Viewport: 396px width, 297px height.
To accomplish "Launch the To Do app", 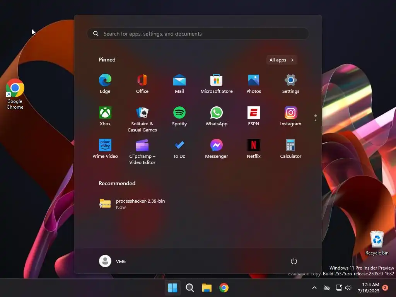I will pyautogui.click(x=179, y=149).
